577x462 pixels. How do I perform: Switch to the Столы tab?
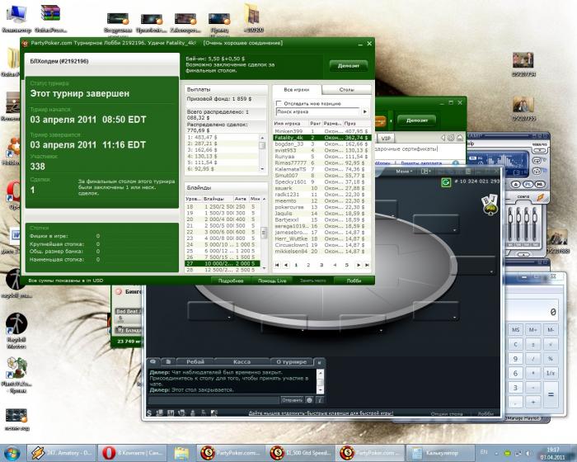(346, 89)
